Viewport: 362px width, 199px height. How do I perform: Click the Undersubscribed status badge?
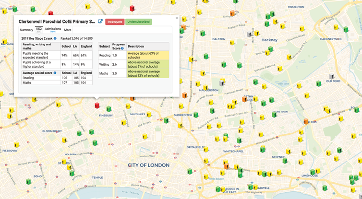139,22
